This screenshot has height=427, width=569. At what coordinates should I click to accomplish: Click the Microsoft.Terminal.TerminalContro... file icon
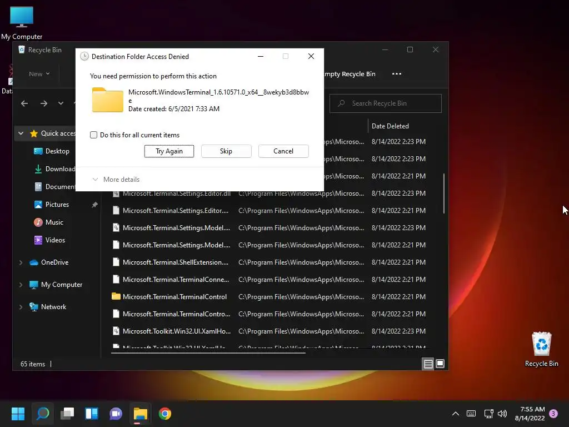116,314
